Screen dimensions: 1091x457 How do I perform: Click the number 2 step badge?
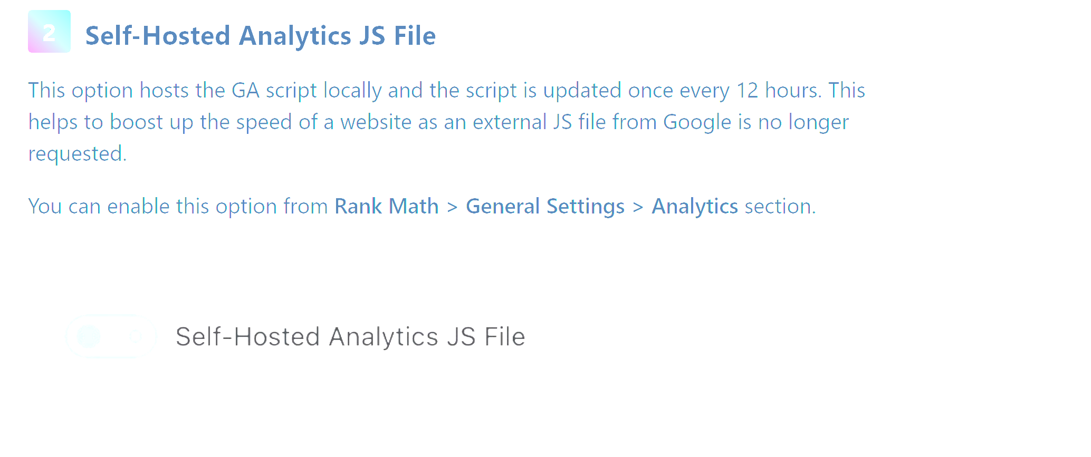click(49, 32)
